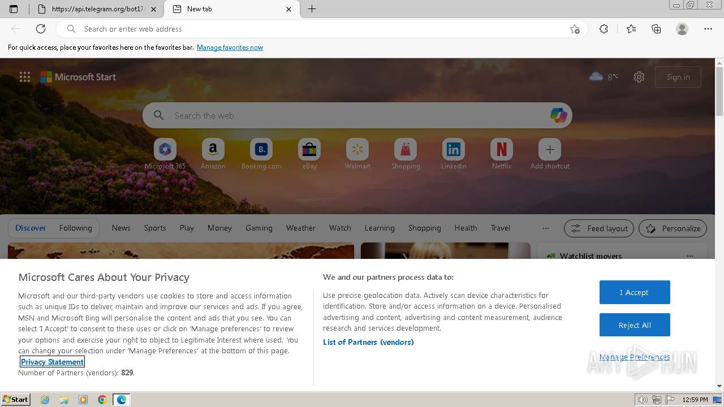The width and height of the screenshot is (724, 407).
Task: Close the api.telegram.org tab
Action: [x=153, y=9]
